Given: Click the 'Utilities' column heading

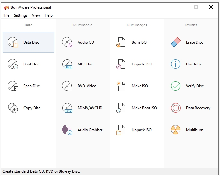Looking at the screenshot, I should click(191, 25).
